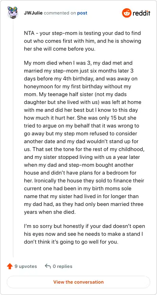Click the orange Reddit Snoo logo icon

(x=126, y=13)
